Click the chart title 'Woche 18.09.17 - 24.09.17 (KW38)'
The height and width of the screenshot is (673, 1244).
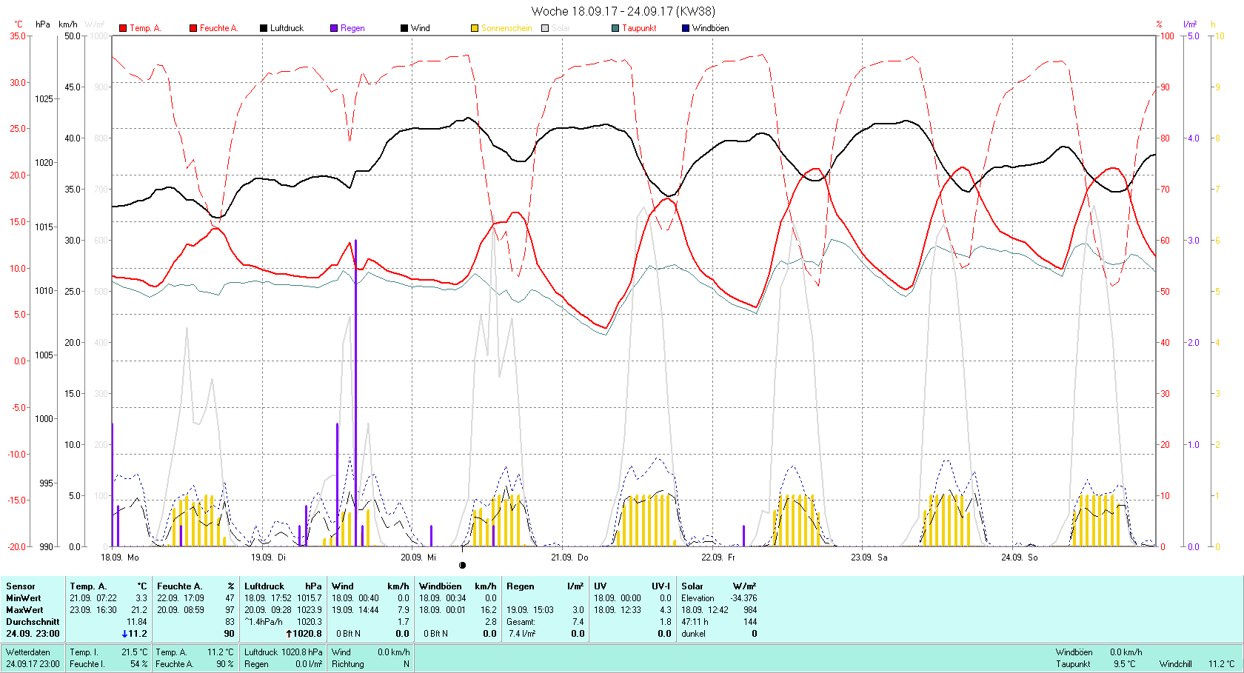623,11
